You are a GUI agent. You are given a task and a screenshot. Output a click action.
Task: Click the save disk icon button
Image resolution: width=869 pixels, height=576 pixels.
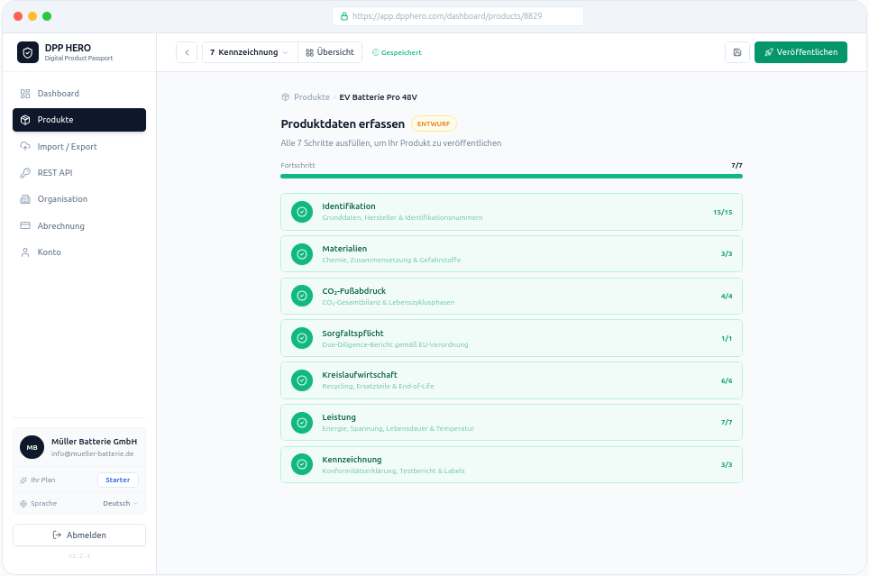point(736,52)
